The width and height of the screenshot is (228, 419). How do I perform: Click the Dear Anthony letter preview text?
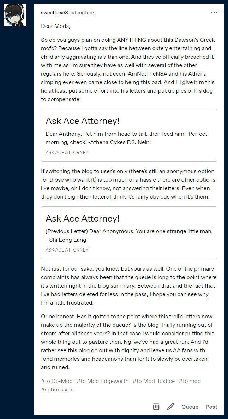coord(126,138)
